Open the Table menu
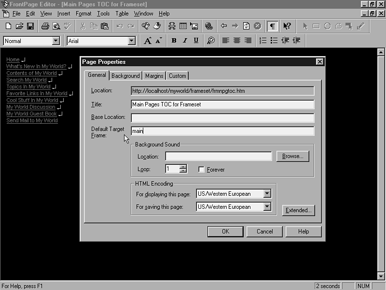This screenshot has width=386, height=290. click(122, 14)
